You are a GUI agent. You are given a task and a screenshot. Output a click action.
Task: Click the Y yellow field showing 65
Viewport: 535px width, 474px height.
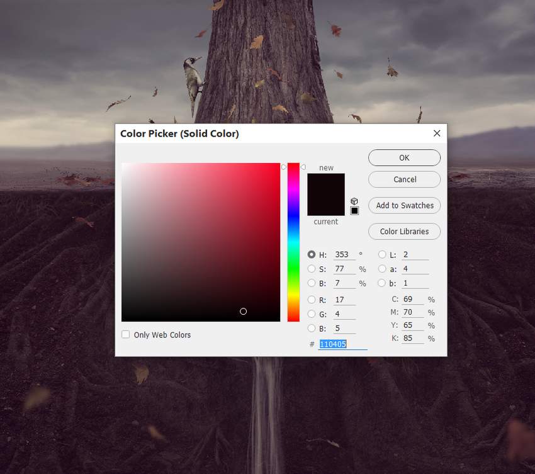pos(413,325)
